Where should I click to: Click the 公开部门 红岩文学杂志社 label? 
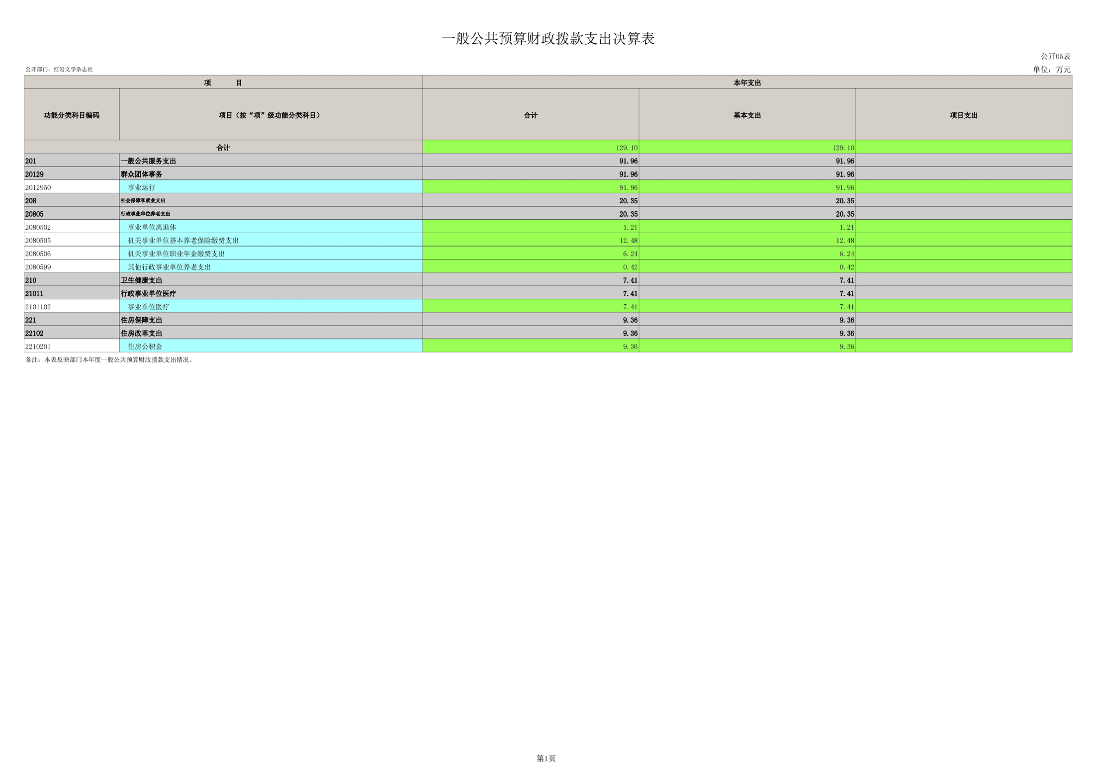[59, 69]
